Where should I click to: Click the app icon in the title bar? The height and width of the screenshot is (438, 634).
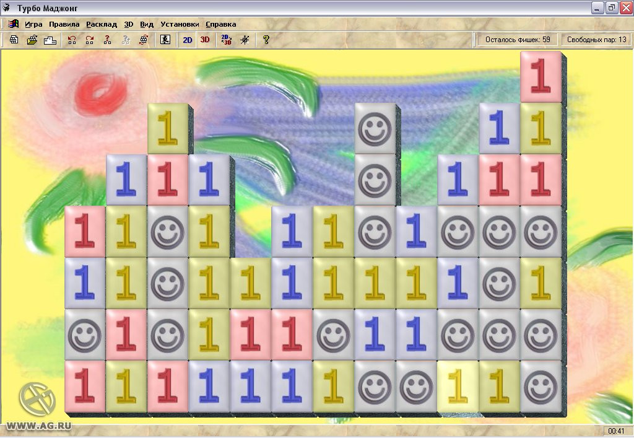6,7
